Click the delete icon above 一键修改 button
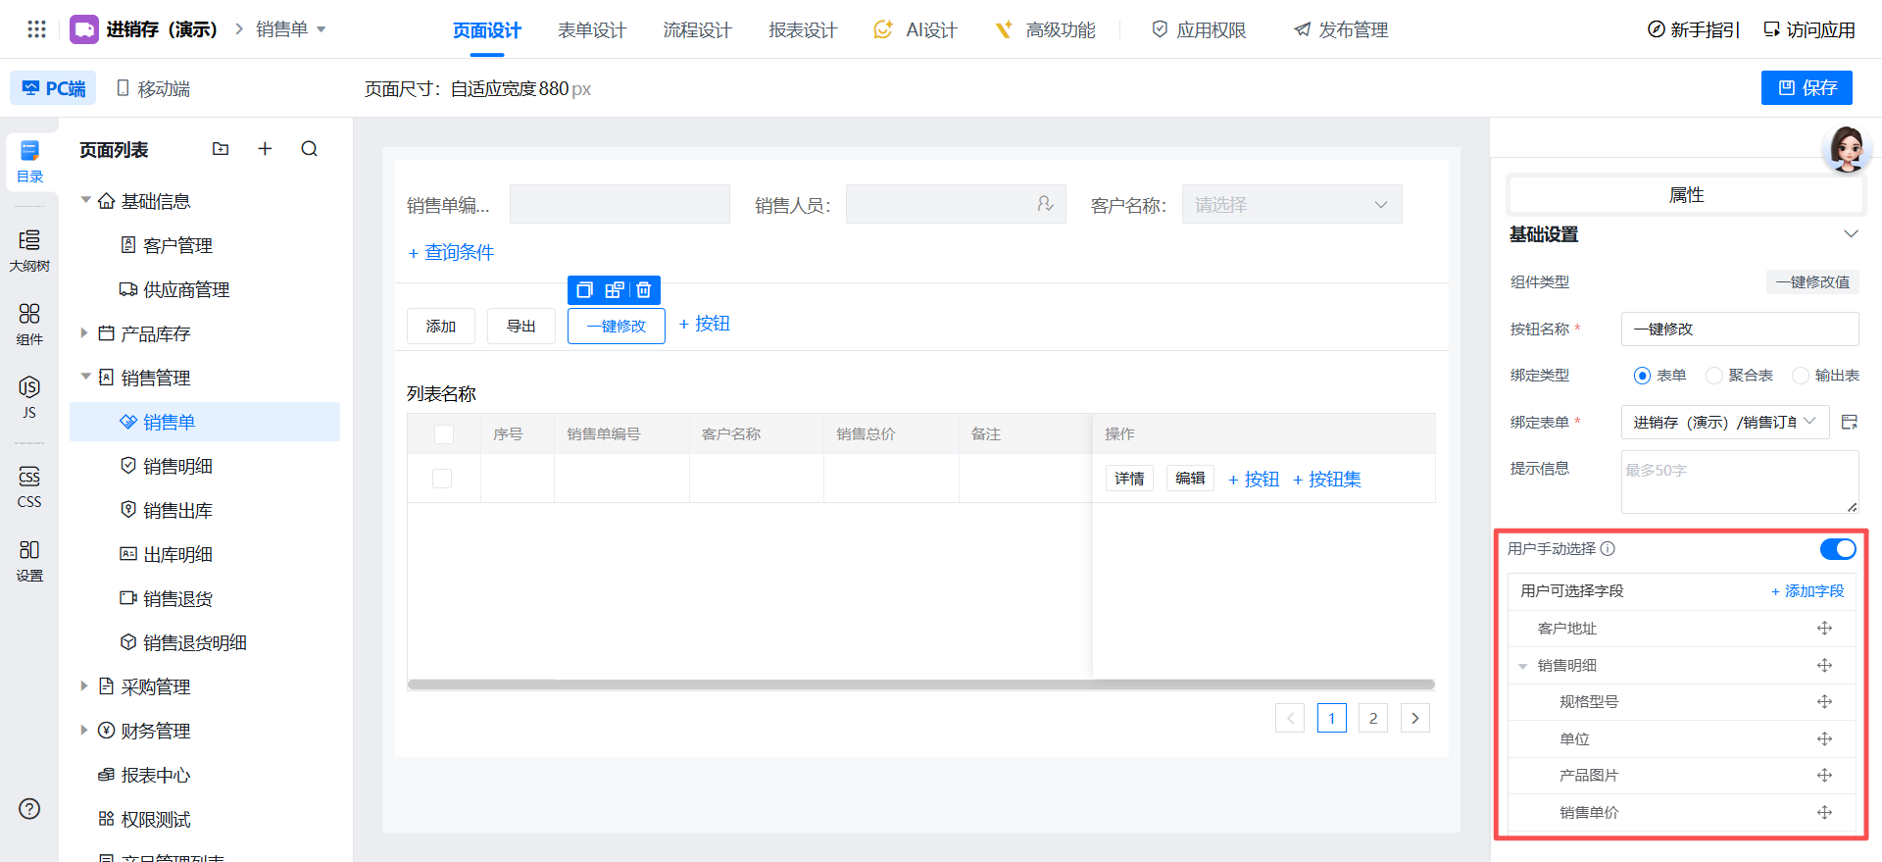 [644, 290]
